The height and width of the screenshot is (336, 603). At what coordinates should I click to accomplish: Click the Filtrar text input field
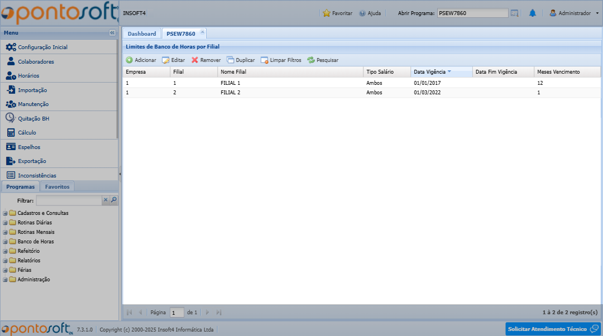[68, 200]
